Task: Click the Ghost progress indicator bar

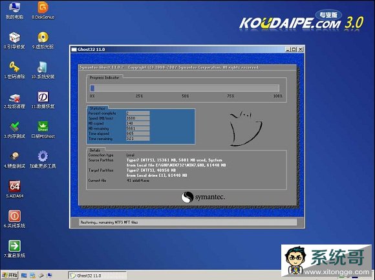Action: (x=184, y=88)
